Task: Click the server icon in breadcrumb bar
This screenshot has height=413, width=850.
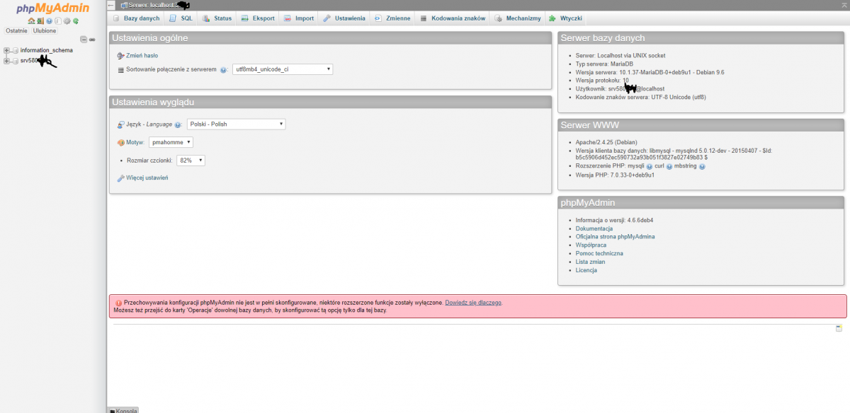Action: pyautogui.click(x=125, y=5)
